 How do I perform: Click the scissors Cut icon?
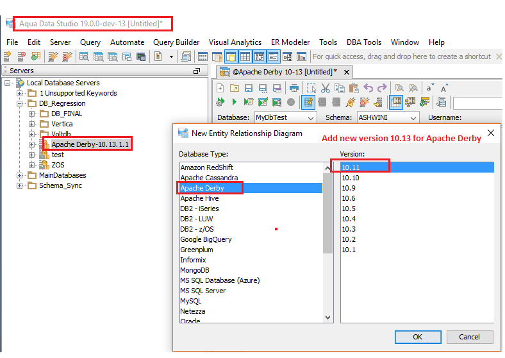pyautogui.click(x=326, y=88)
